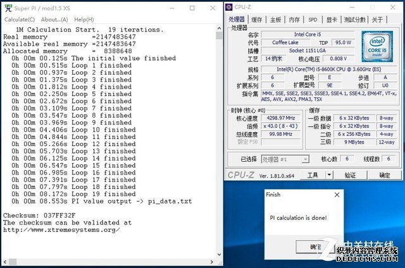Switch to the 缓存 tab in CPU-Z
The height and width of the screenshot is (268, 405).
pos(257,20)
